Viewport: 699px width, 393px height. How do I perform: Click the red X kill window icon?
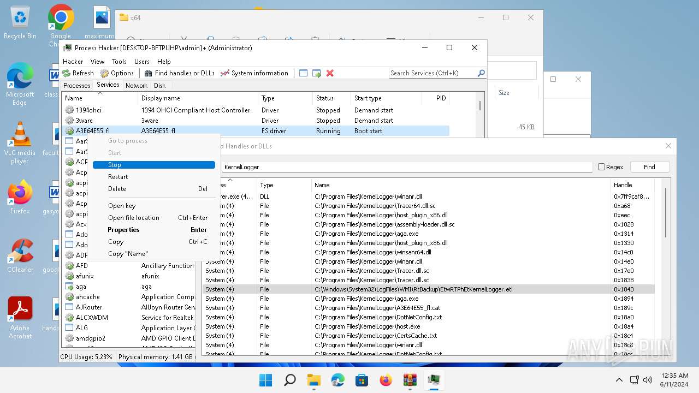pos(330,73)
